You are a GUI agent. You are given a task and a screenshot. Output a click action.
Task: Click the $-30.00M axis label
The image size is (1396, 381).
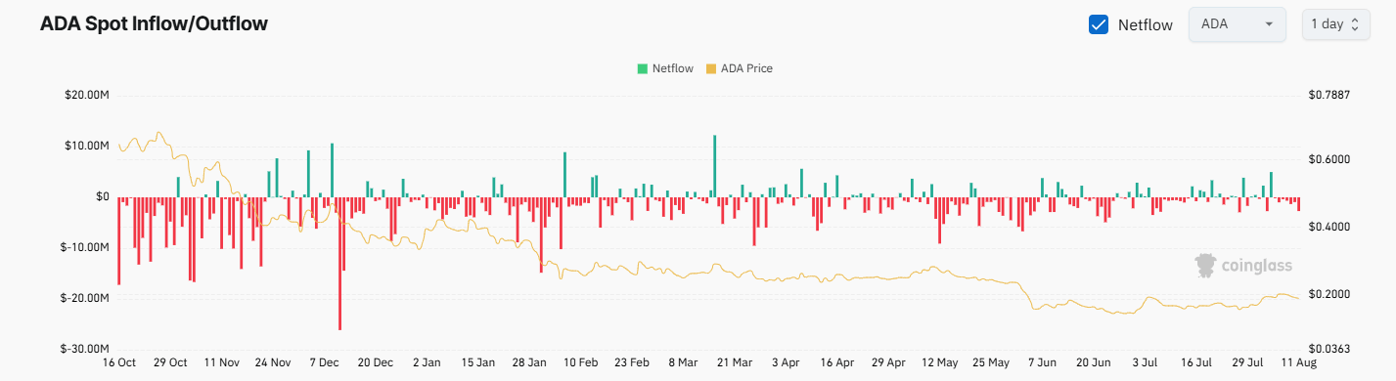click(x=85, y=349)
